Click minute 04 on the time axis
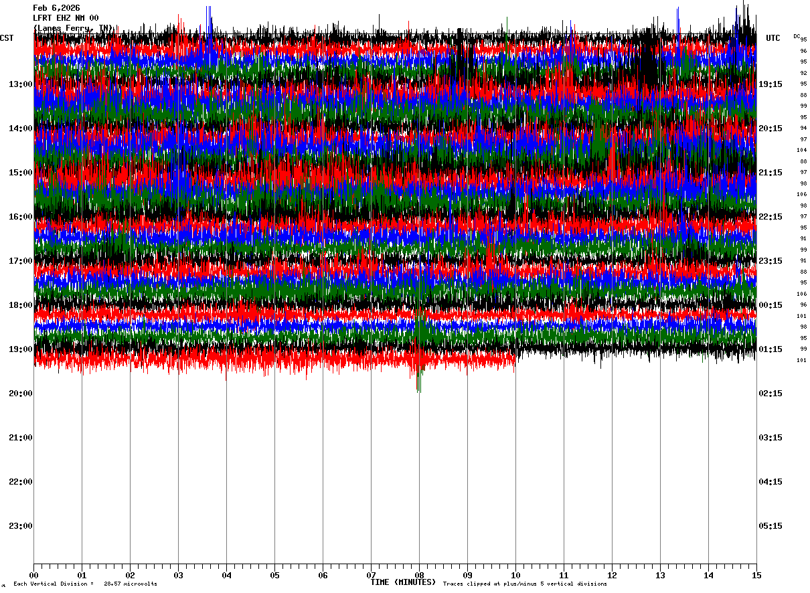Screen dimensions: 810x593 pos(226,575)
